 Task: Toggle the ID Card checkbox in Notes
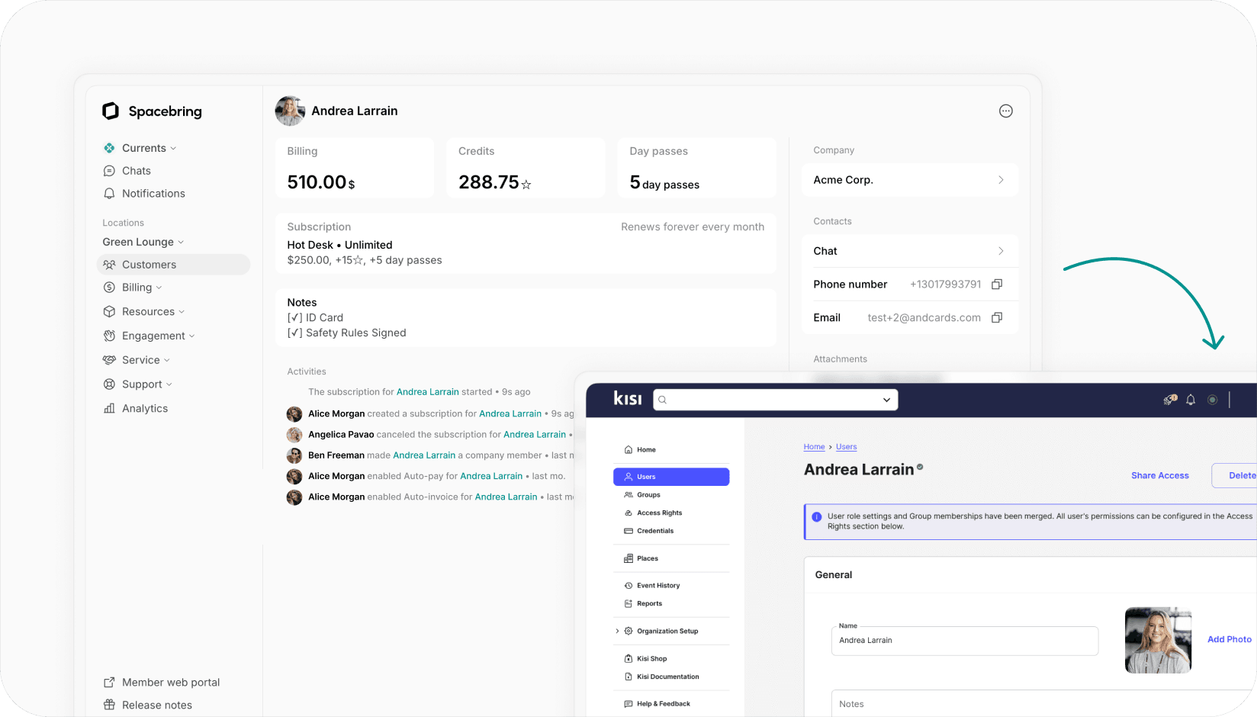click(293, 317)
